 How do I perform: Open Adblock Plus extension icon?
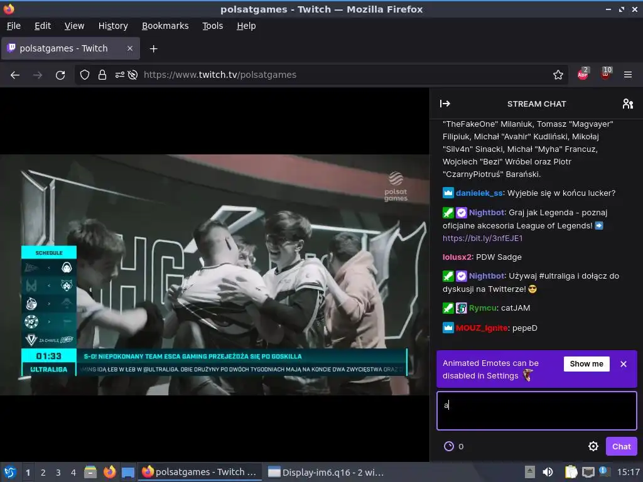point(583,74)
